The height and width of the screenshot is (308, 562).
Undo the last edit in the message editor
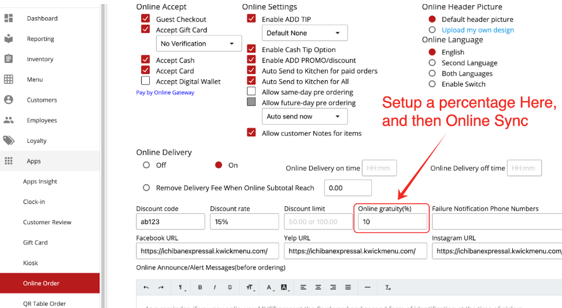tap(146, 287)
